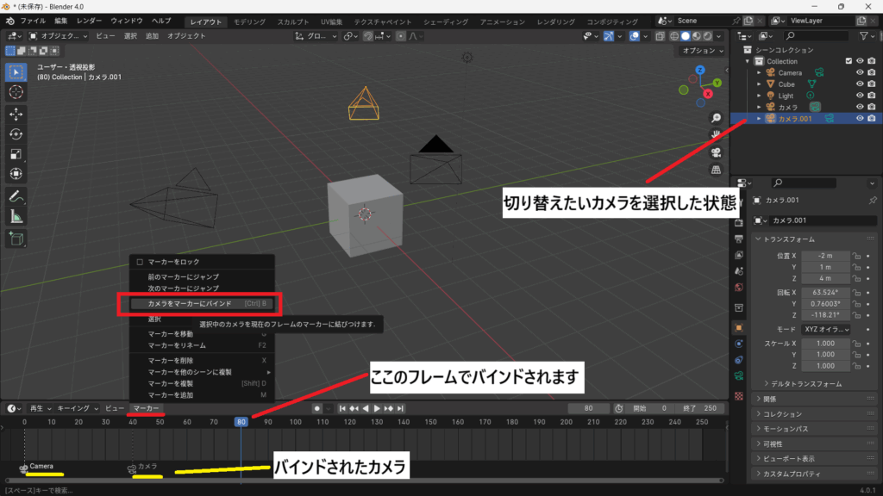
Task: Expand デルタトランスフォーム section
Action: 801,383
